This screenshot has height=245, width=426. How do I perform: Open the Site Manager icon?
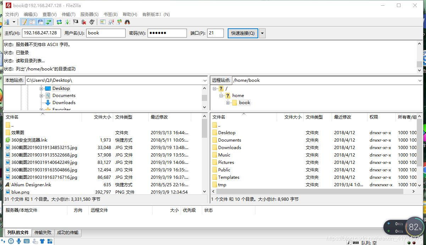pos(7,22)
